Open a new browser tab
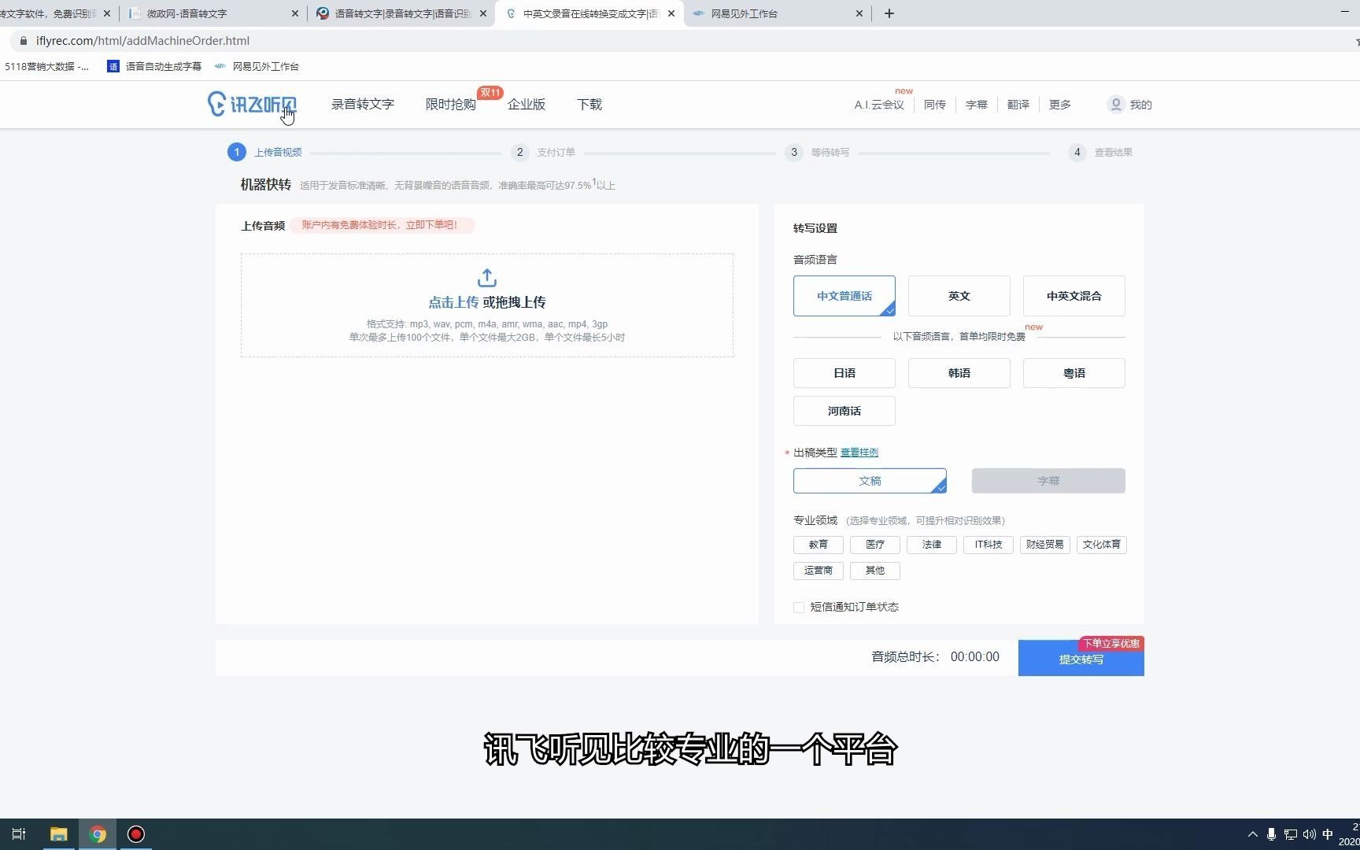Viewport: 1360px width, 850px height. point(889,13)
